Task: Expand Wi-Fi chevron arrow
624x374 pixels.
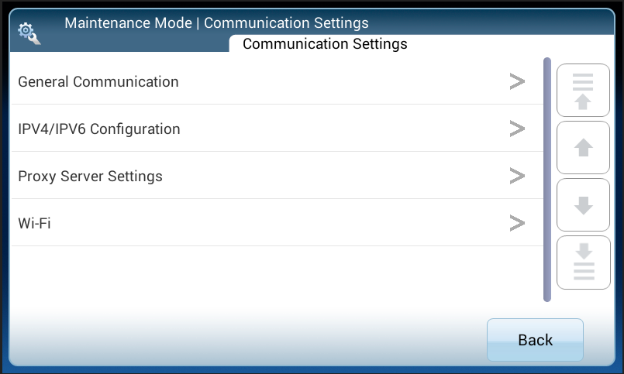Action: coord(517,224)
